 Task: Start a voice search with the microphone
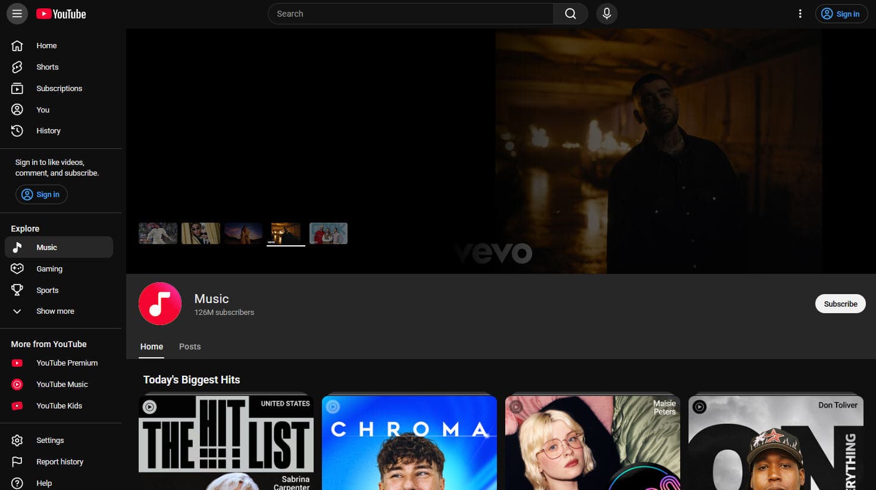606,13
